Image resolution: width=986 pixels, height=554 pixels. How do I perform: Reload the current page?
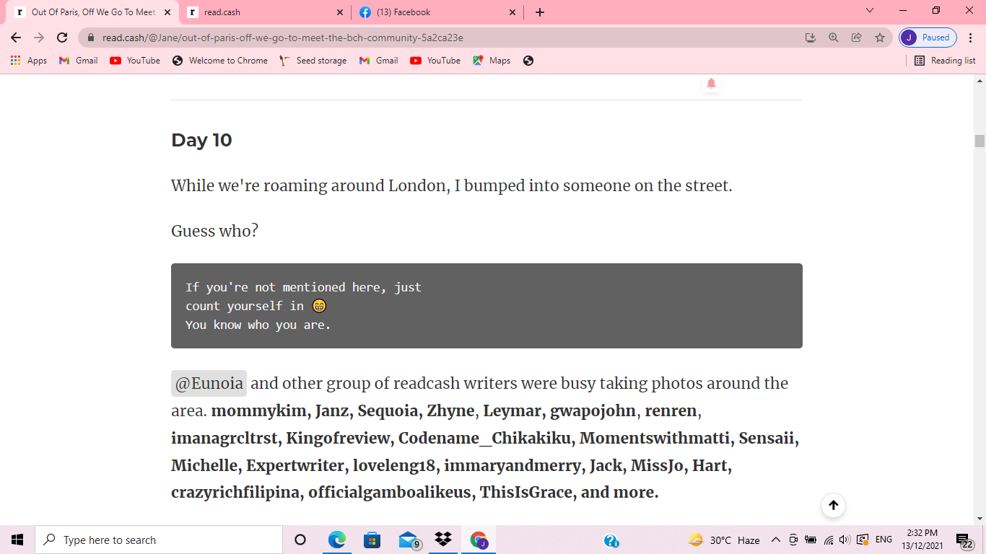[62, 38]
